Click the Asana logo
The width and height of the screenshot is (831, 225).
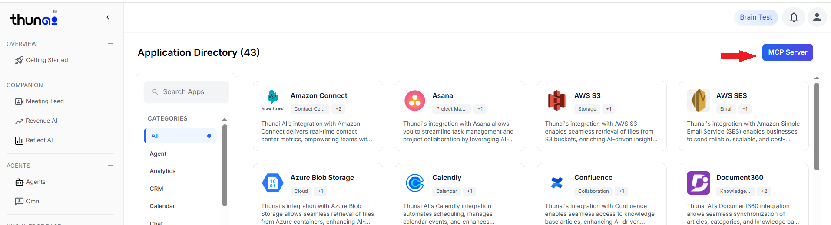click(x=415, y=101)
